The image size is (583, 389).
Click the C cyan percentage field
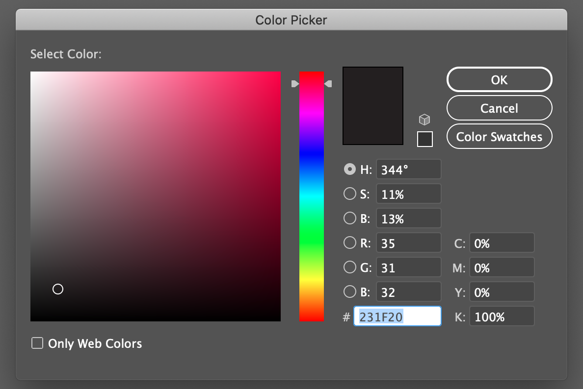pyautogui.click(x=502, y=243)
